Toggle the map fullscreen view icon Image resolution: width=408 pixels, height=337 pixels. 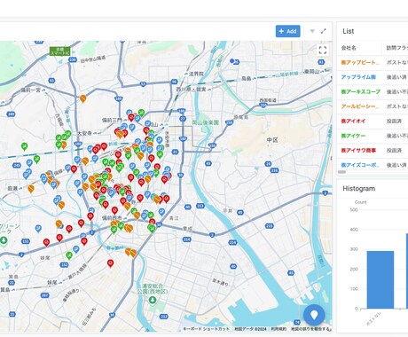click(x=323, y=50)
